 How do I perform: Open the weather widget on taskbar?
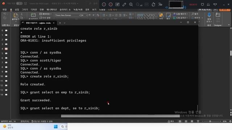click(x=8, y=126)
